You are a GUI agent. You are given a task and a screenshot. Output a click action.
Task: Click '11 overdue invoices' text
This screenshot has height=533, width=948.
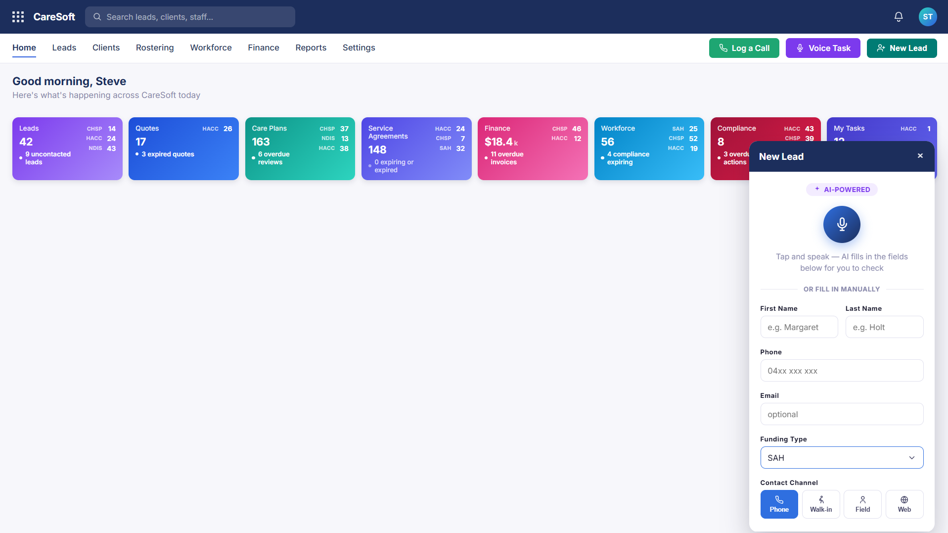click(507, 158)
